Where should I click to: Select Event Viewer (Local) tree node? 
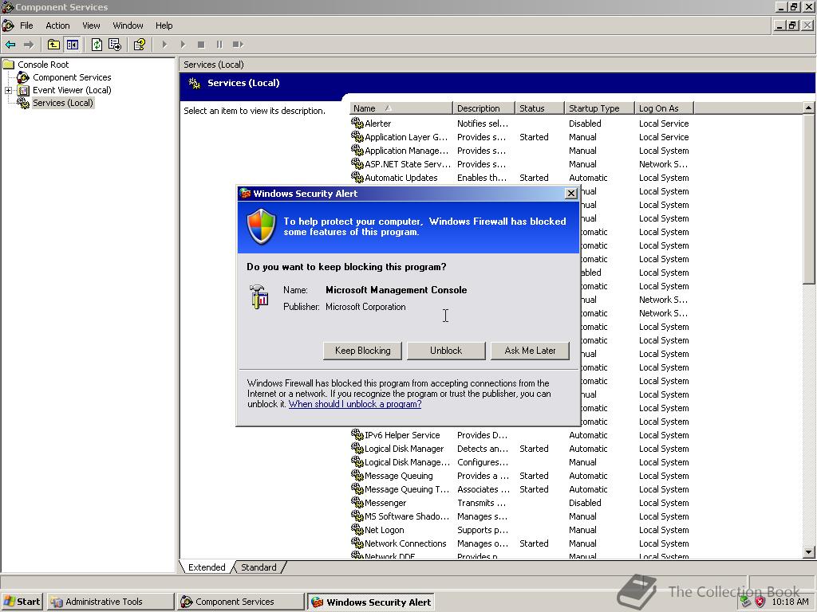(x=72, y=90)
